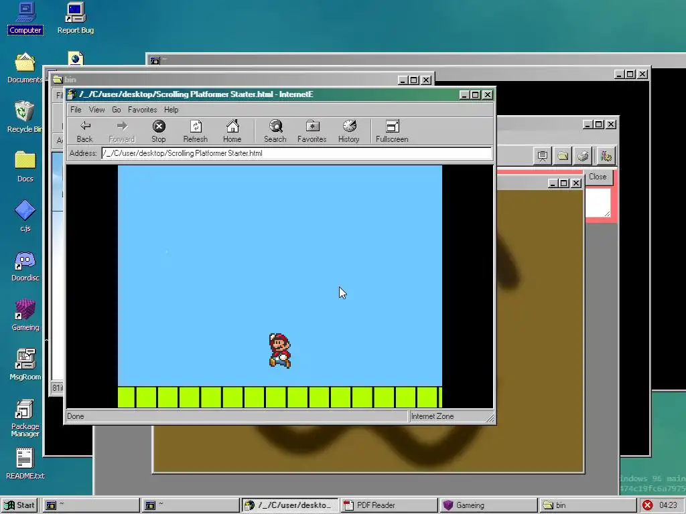686x514 pixels.
Task: Open the Report Bug desktop shortcut
Action: tap(75, 18)
